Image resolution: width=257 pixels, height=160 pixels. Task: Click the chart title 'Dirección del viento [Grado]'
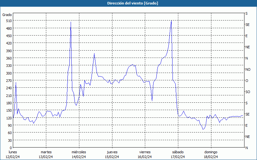point(133,3)
